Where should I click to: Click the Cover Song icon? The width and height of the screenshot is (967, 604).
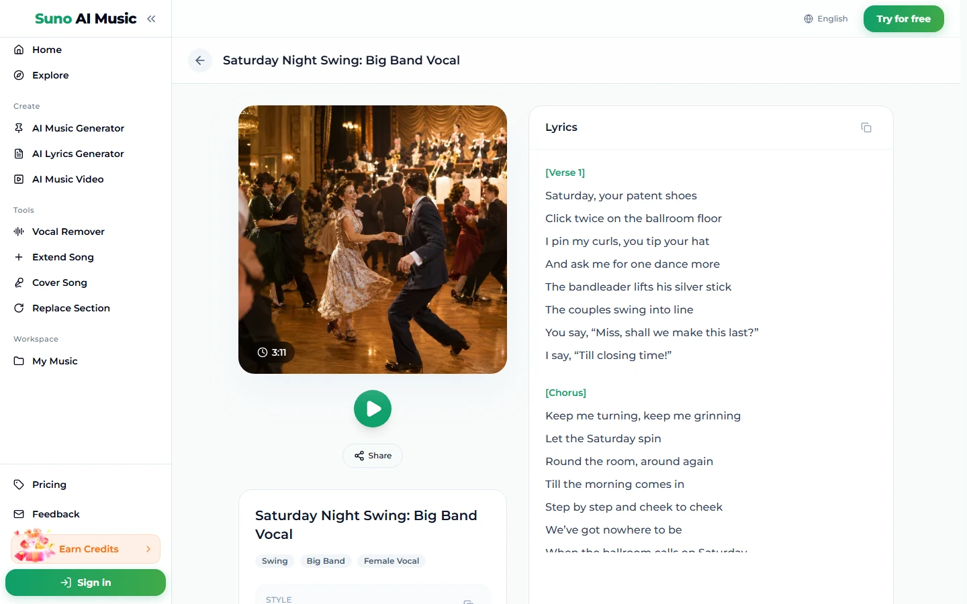click(19, 283)
